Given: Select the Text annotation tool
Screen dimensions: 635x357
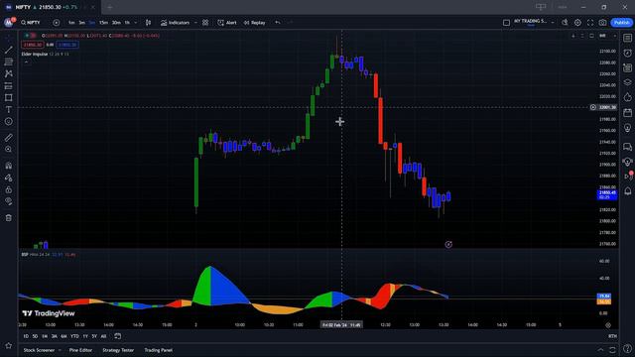Looking at the screenshot, I should click(x=9, y=110).
